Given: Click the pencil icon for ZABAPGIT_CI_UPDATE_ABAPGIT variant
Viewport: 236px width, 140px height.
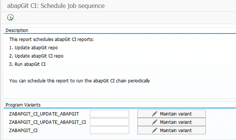Looking at the screenshot, I should 154,114.
